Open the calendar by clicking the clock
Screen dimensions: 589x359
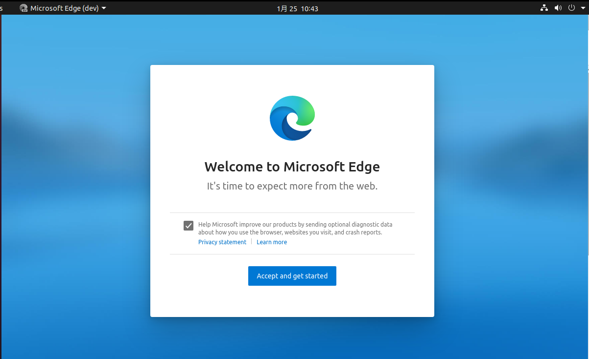(x=298, y=8)
